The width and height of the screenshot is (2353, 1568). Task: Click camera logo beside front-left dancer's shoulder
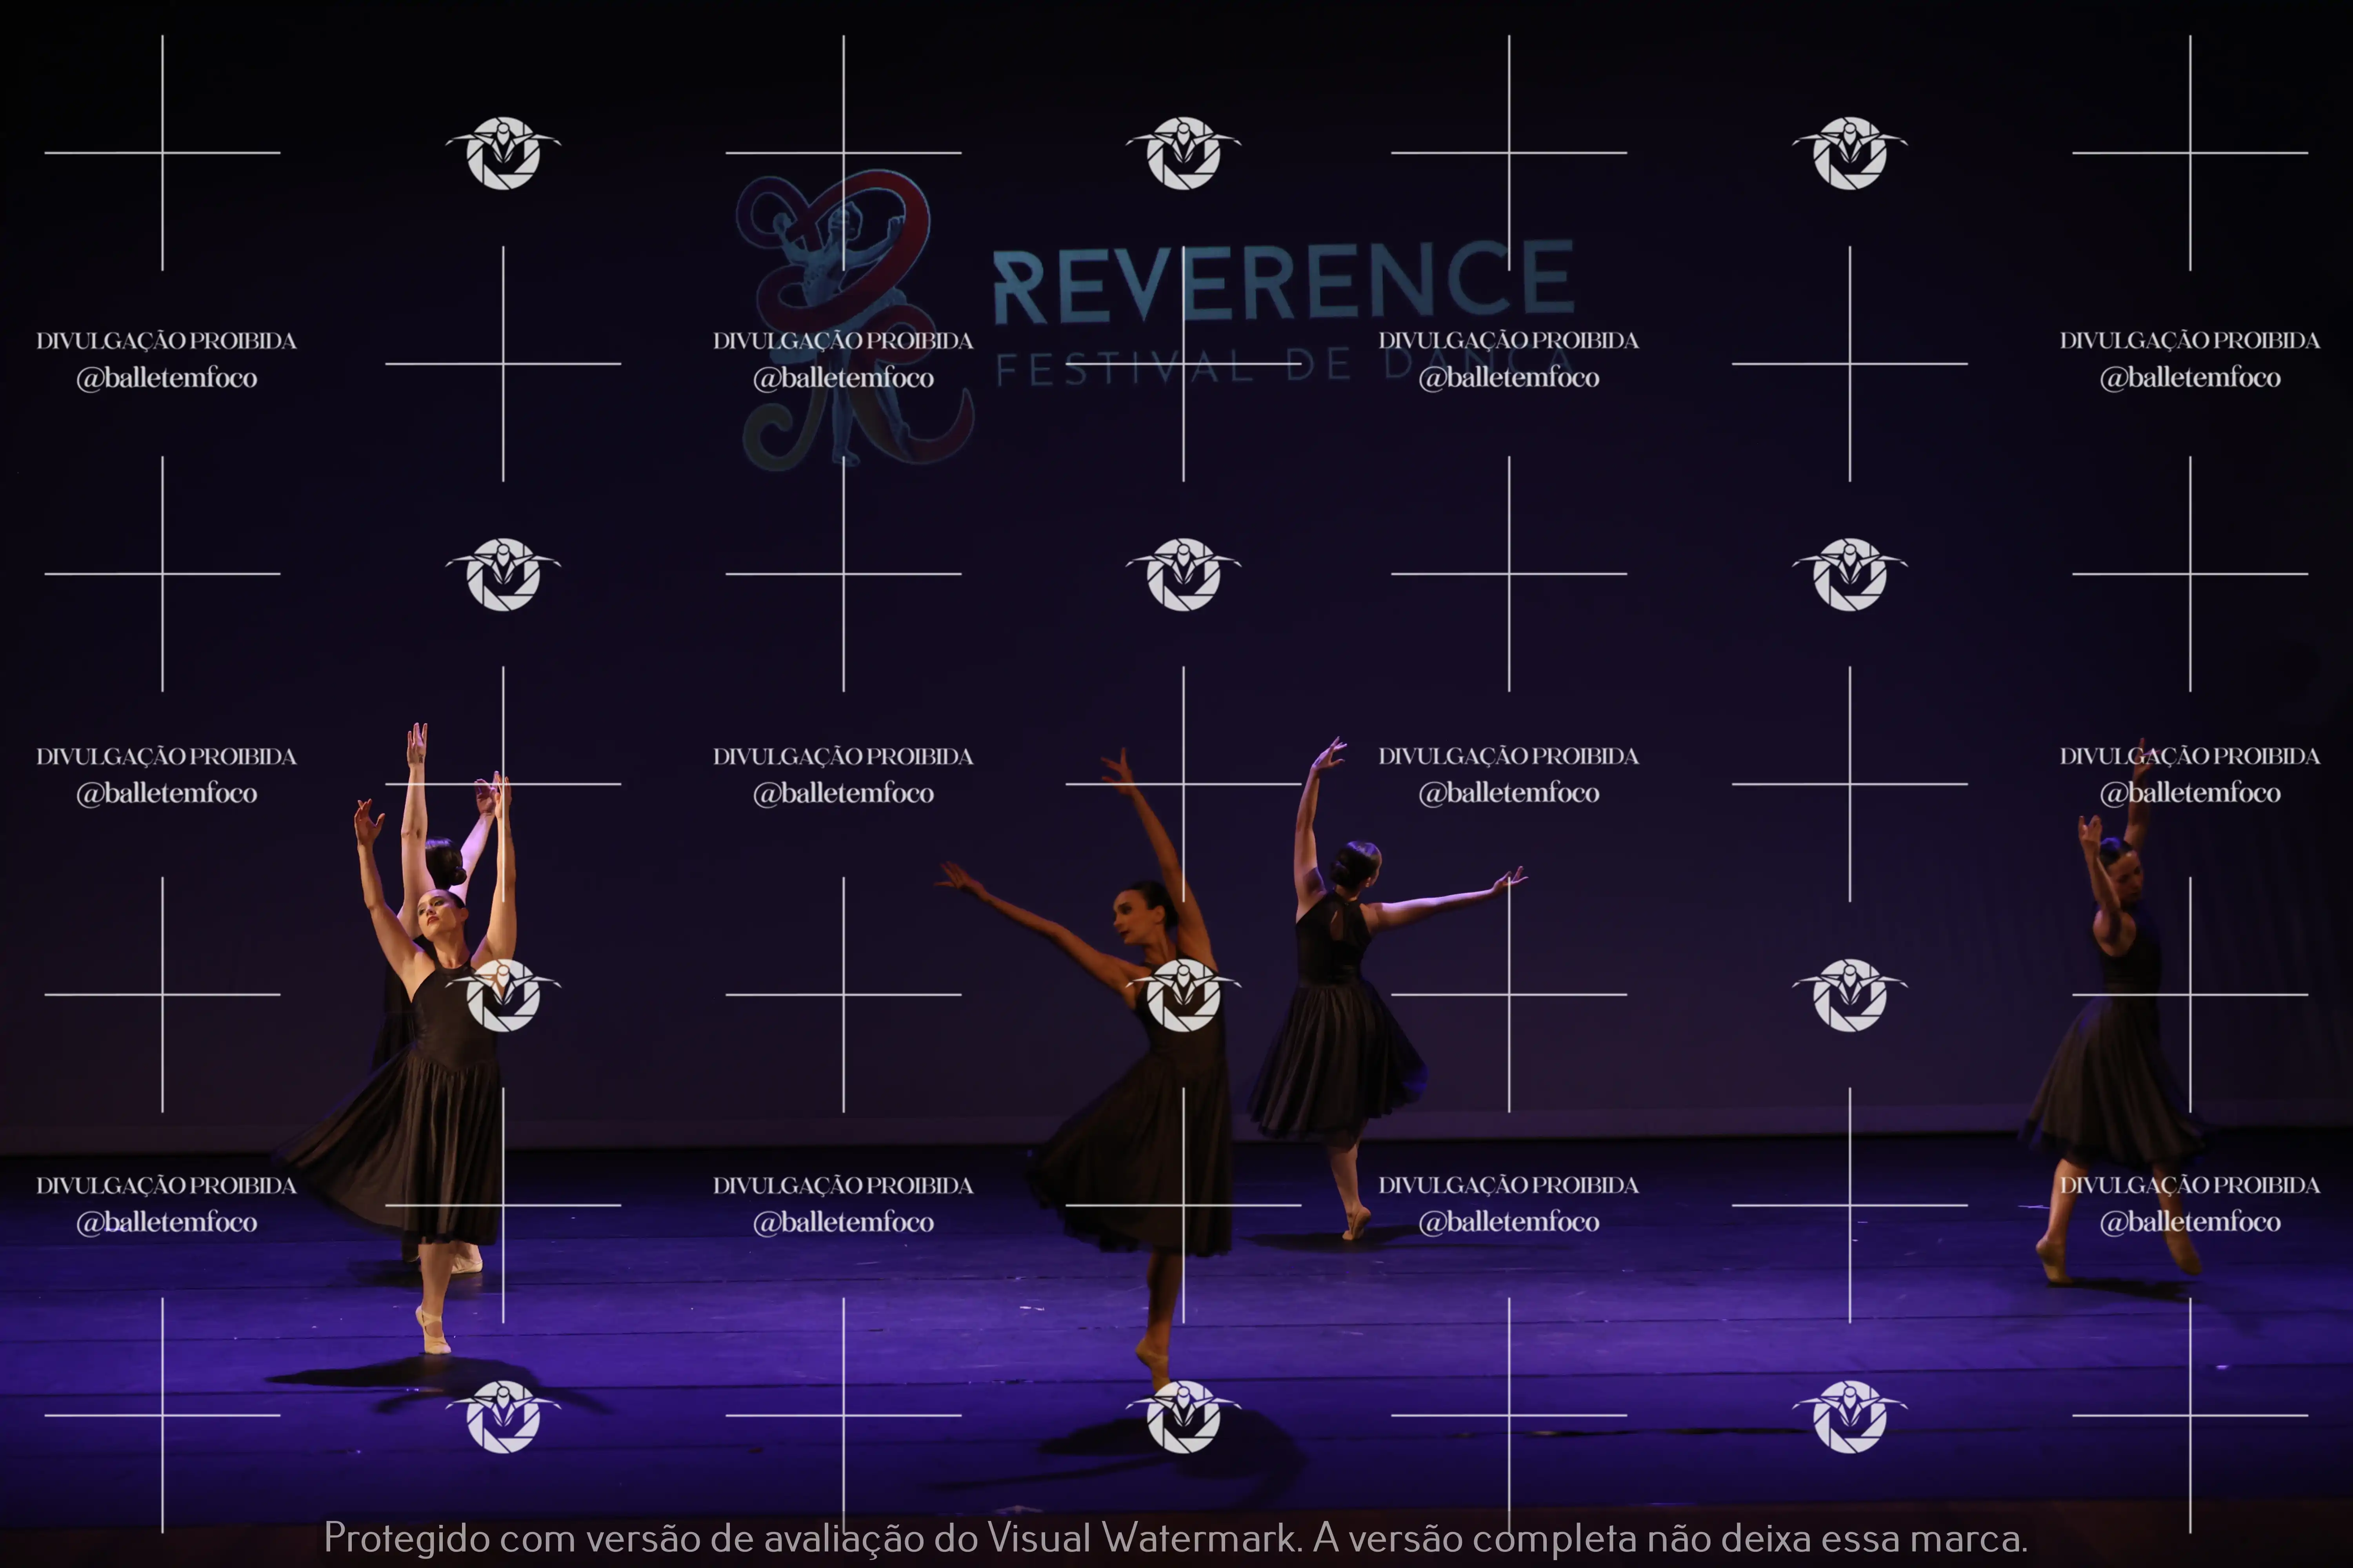[x=503, y=995]
